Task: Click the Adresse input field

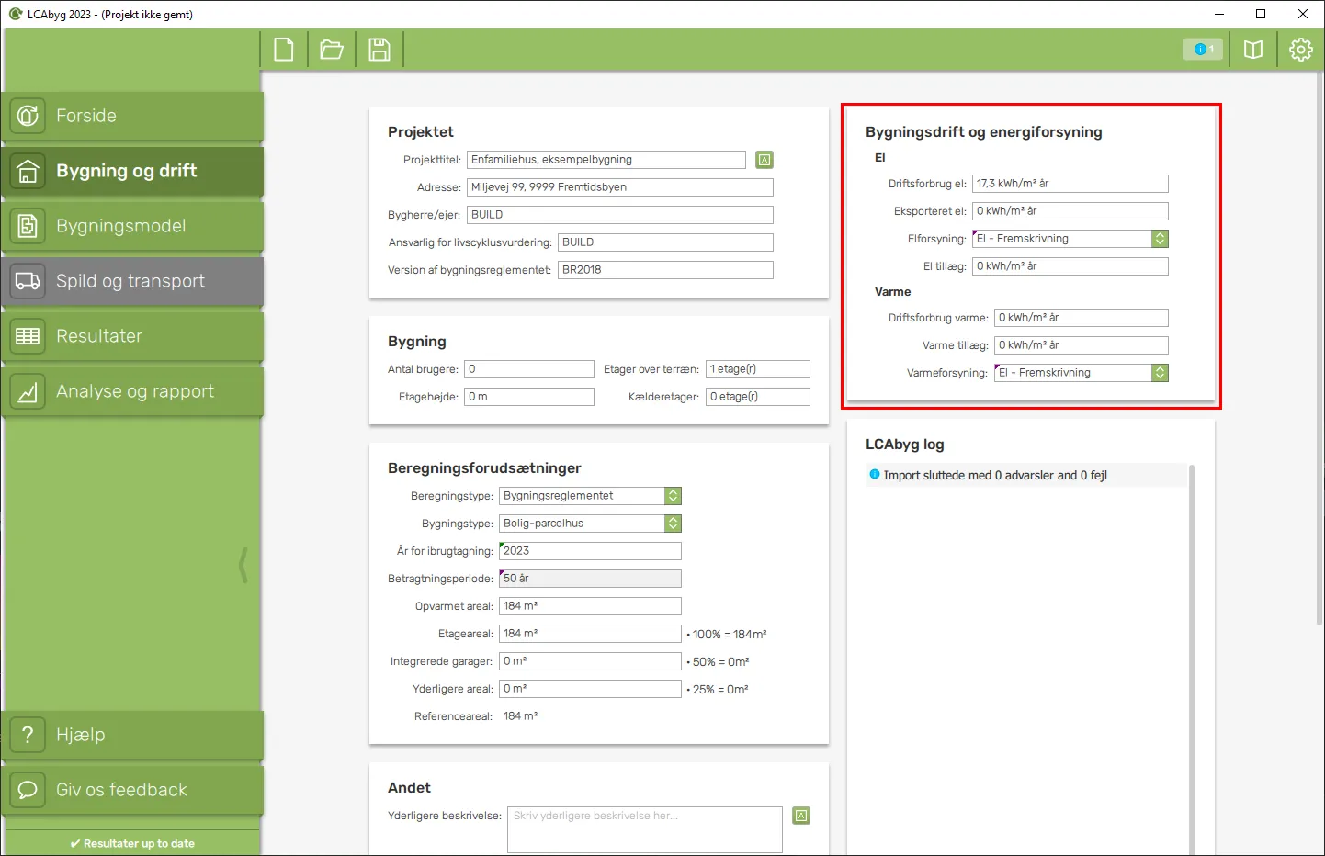Action: click(x=620, y=187)
